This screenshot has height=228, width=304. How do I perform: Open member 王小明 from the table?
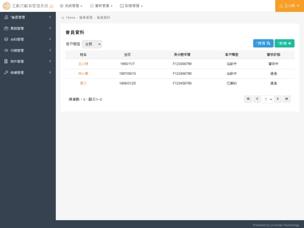[83, 64]
